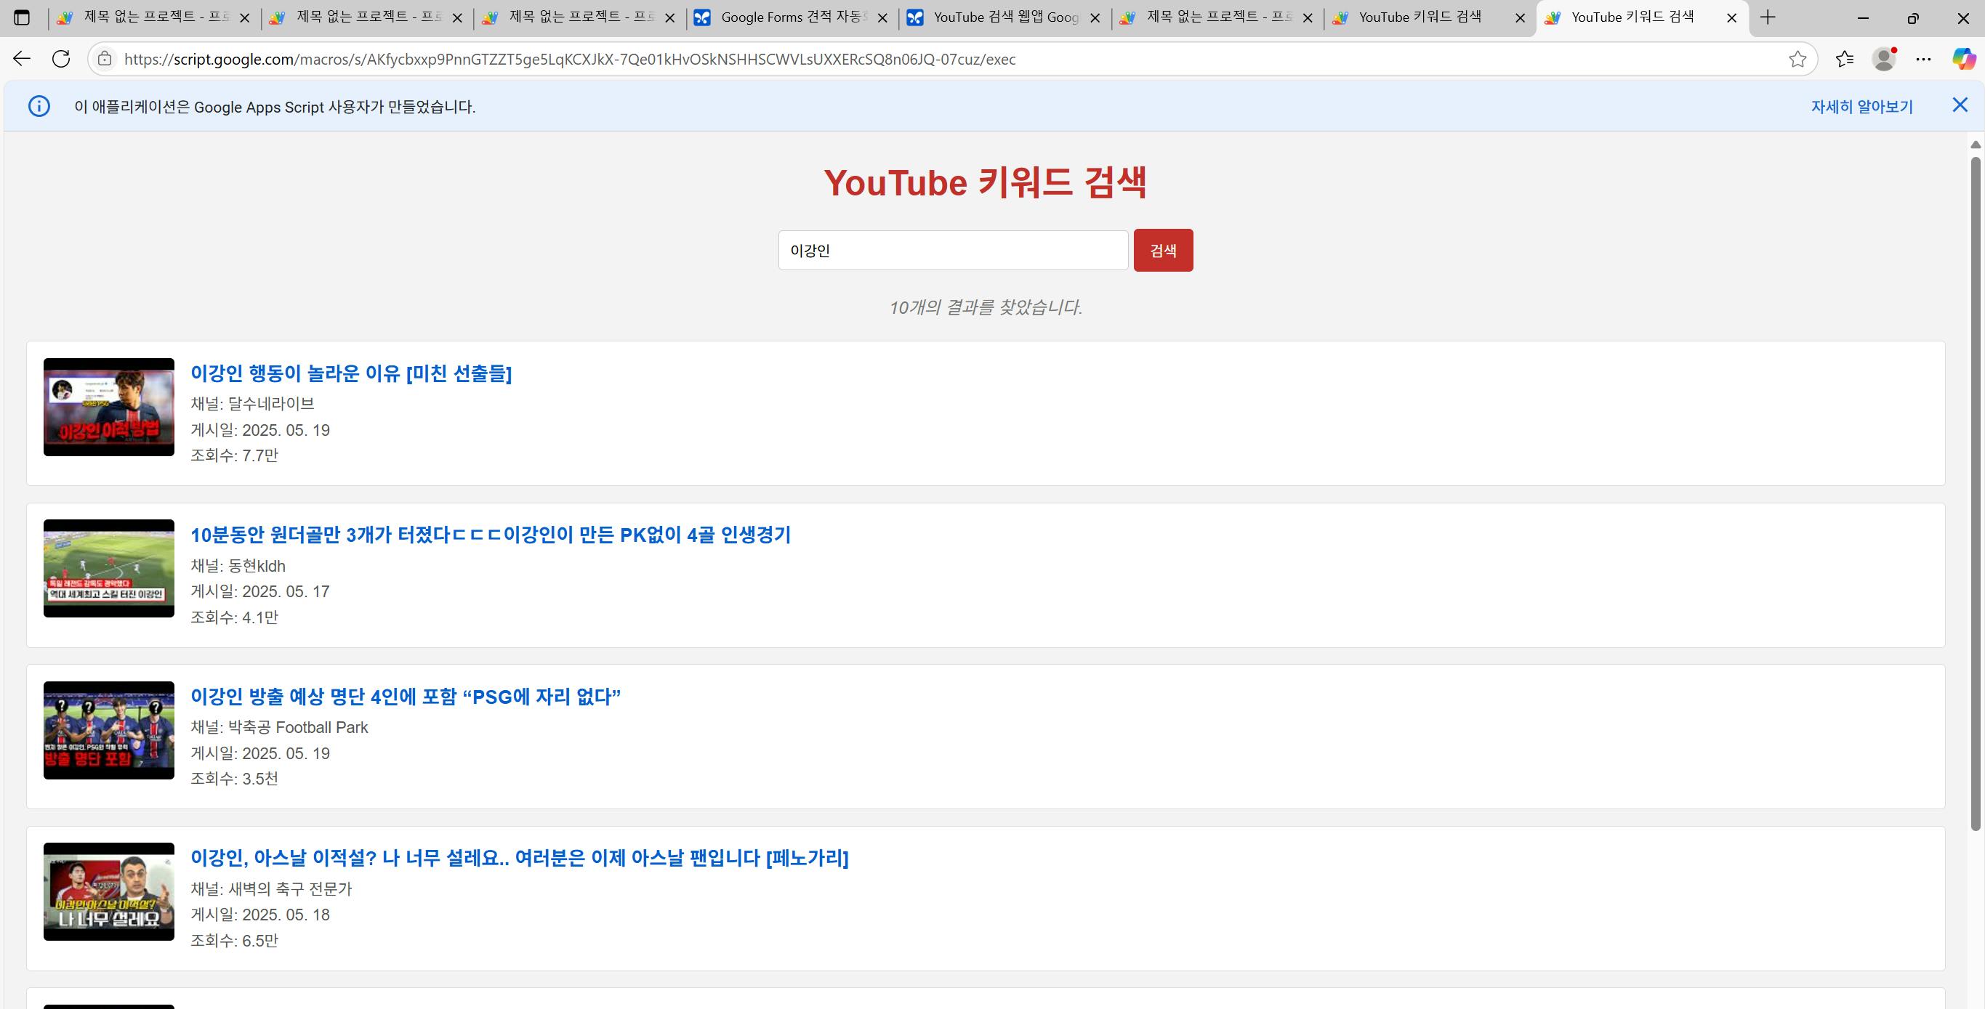Click thumbnail of 방출 명단 포함 video

pyautogui.click(x=108, y=730)
